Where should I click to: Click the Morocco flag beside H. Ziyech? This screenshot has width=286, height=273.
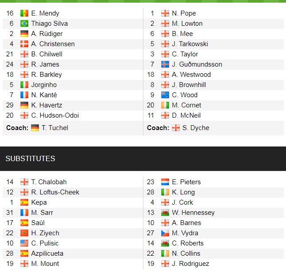(24, 233)
